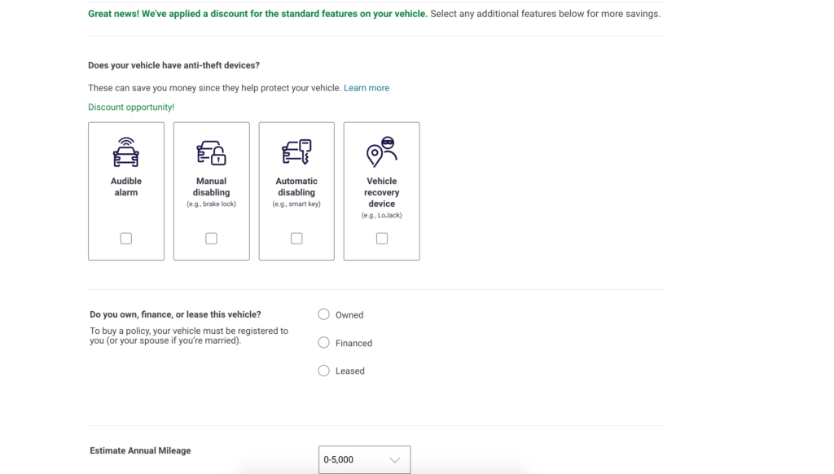This screenshot has width=834, height=474.
Task: Enable the Vehicle recovery device checkbox
Action: [381, 239]
